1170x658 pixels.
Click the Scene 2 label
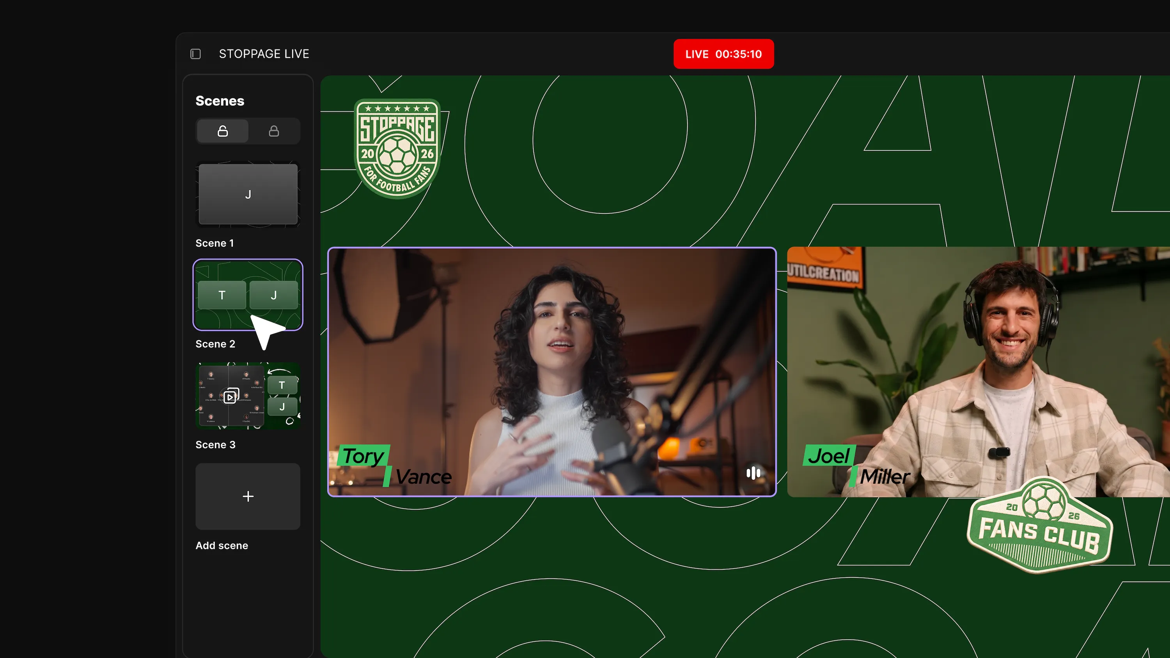click(215, 344)
